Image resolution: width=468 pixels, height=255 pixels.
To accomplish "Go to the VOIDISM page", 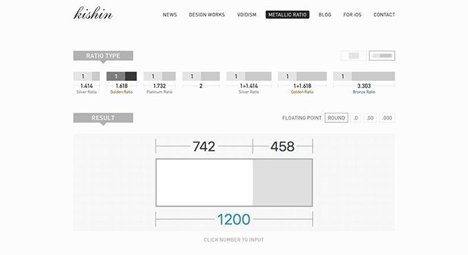I will 247,15.
